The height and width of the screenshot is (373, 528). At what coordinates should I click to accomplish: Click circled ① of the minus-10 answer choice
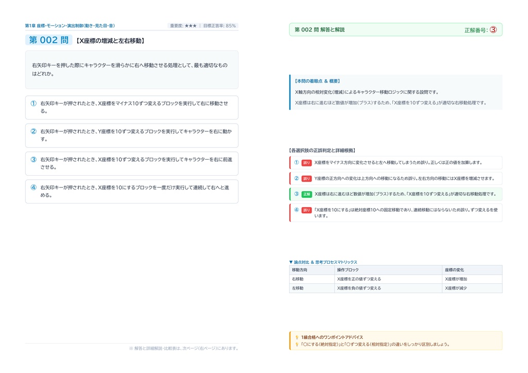[34, 104]
